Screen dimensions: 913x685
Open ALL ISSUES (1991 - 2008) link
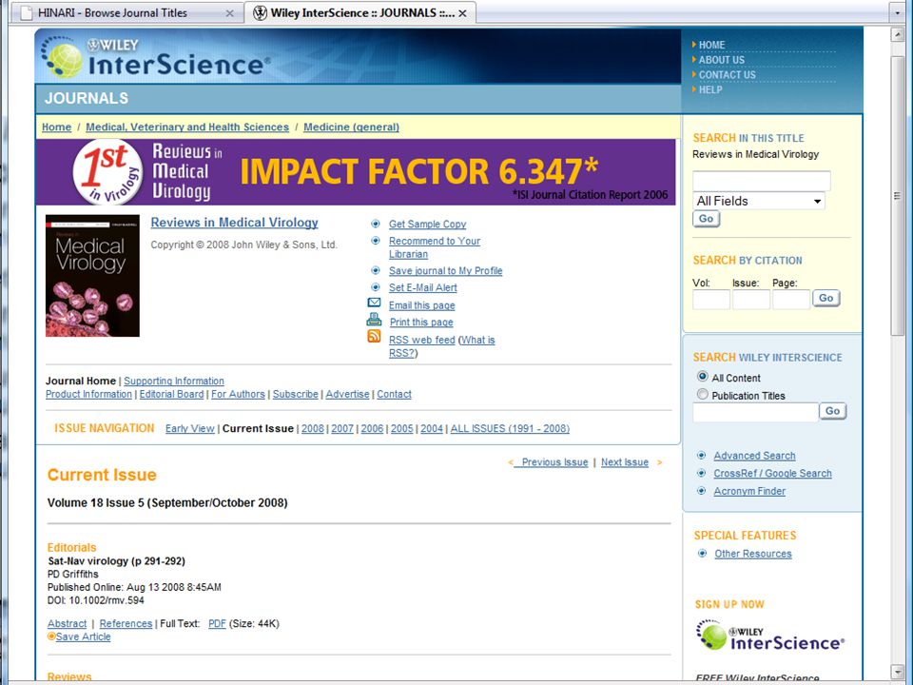pyautogui.click(x=510, y=428)
